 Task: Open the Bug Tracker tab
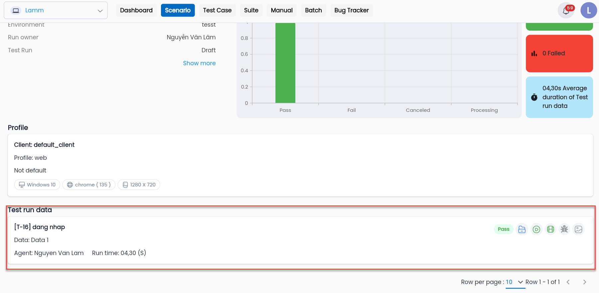pyautogui.click(x=352, y=10)
